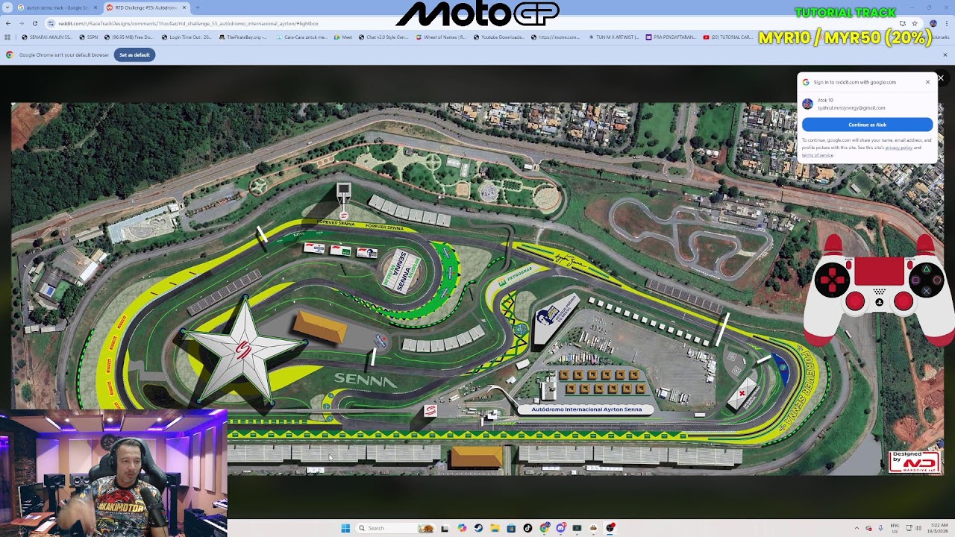Viewport: 955px width, 537px height.
Task: Launch Steam from taskbar
Action: point(478,528)
